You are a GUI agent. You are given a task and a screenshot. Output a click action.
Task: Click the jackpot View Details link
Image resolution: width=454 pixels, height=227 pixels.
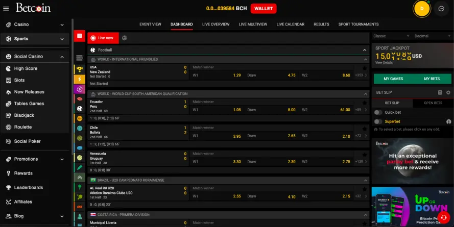click(384, 62)
